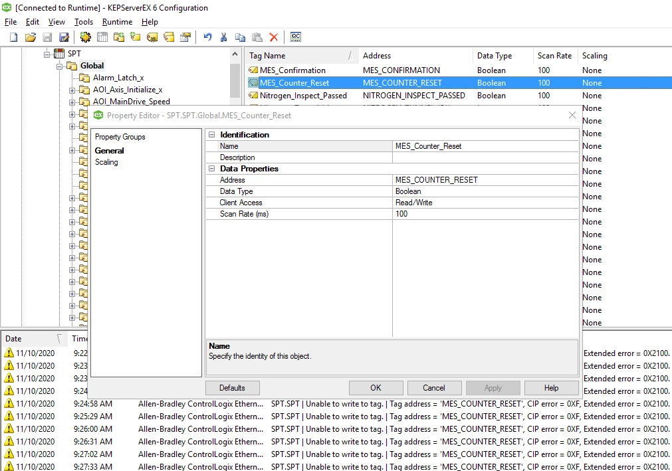672x471 pixels.
Task: Click the Name field MES_Counter_Reset
Action: point(486,146)
